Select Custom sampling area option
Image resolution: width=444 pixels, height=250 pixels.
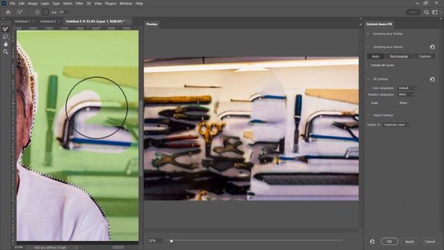click(x=425, y=56)
